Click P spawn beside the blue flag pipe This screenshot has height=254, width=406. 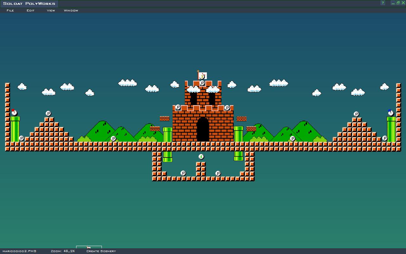pos(385,138)
